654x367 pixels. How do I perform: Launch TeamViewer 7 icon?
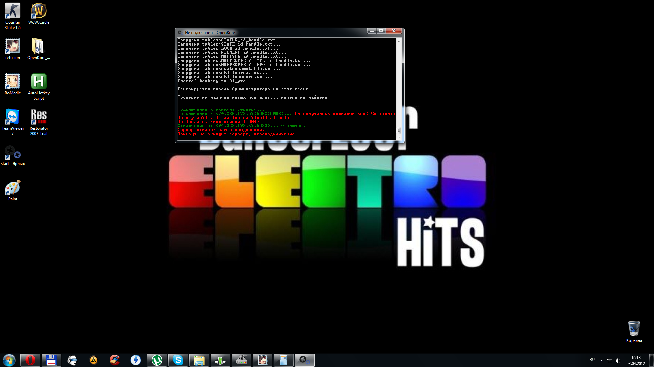coord(13,117)
